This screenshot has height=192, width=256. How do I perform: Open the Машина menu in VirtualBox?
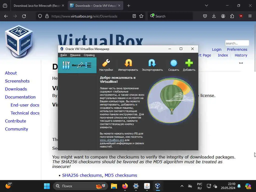coord(75,55)
